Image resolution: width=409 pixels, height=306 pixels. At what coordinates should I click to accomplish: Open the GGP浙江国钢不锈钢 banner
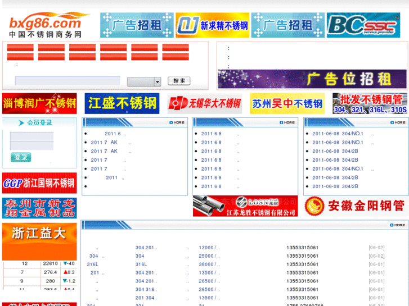[39, 183]
